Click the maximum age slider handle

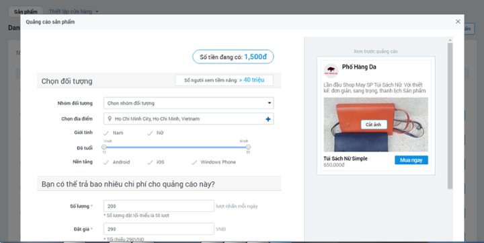click(248, 147)
